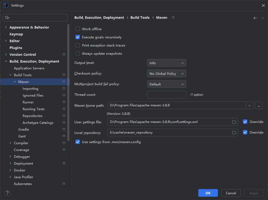The height and width of the screenshot is (200, 268).
Task: Click the Thread count input field
Action: (166, 95)
